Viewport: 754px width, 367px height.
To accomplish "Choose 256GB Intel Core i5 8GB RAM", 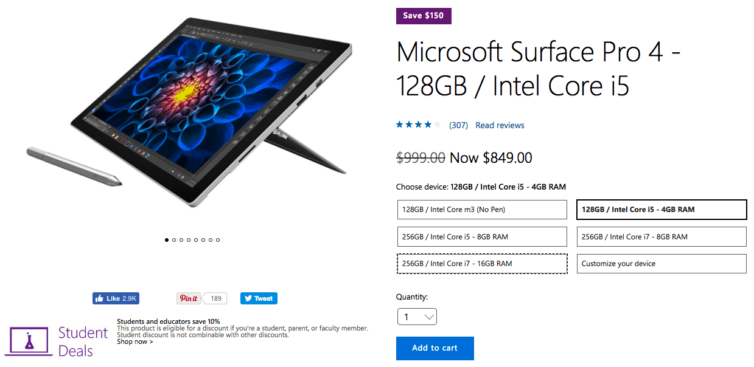I will click(482, 237).
